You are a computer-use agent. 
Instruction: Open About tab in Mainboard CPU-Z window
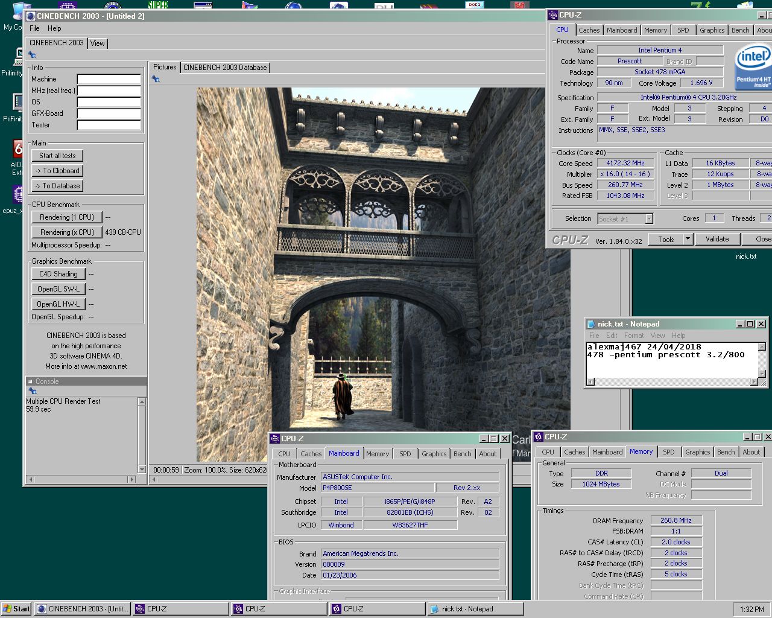(x=488, y=454)
